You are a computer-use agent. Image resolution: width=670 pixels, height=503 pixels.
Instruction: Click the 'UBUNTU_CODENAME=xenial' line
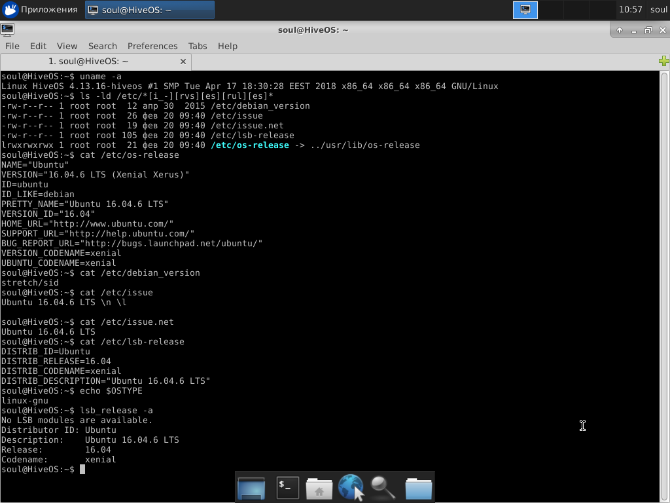pyautogui.click(x=58, y=263)
